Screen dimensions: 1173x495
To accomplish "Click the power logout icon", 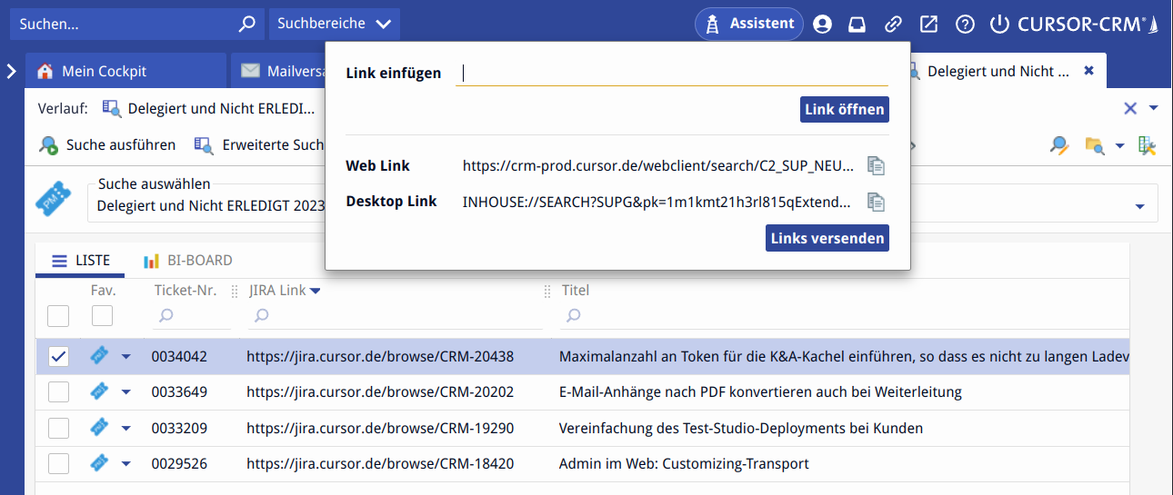I will tap(999, 25).
